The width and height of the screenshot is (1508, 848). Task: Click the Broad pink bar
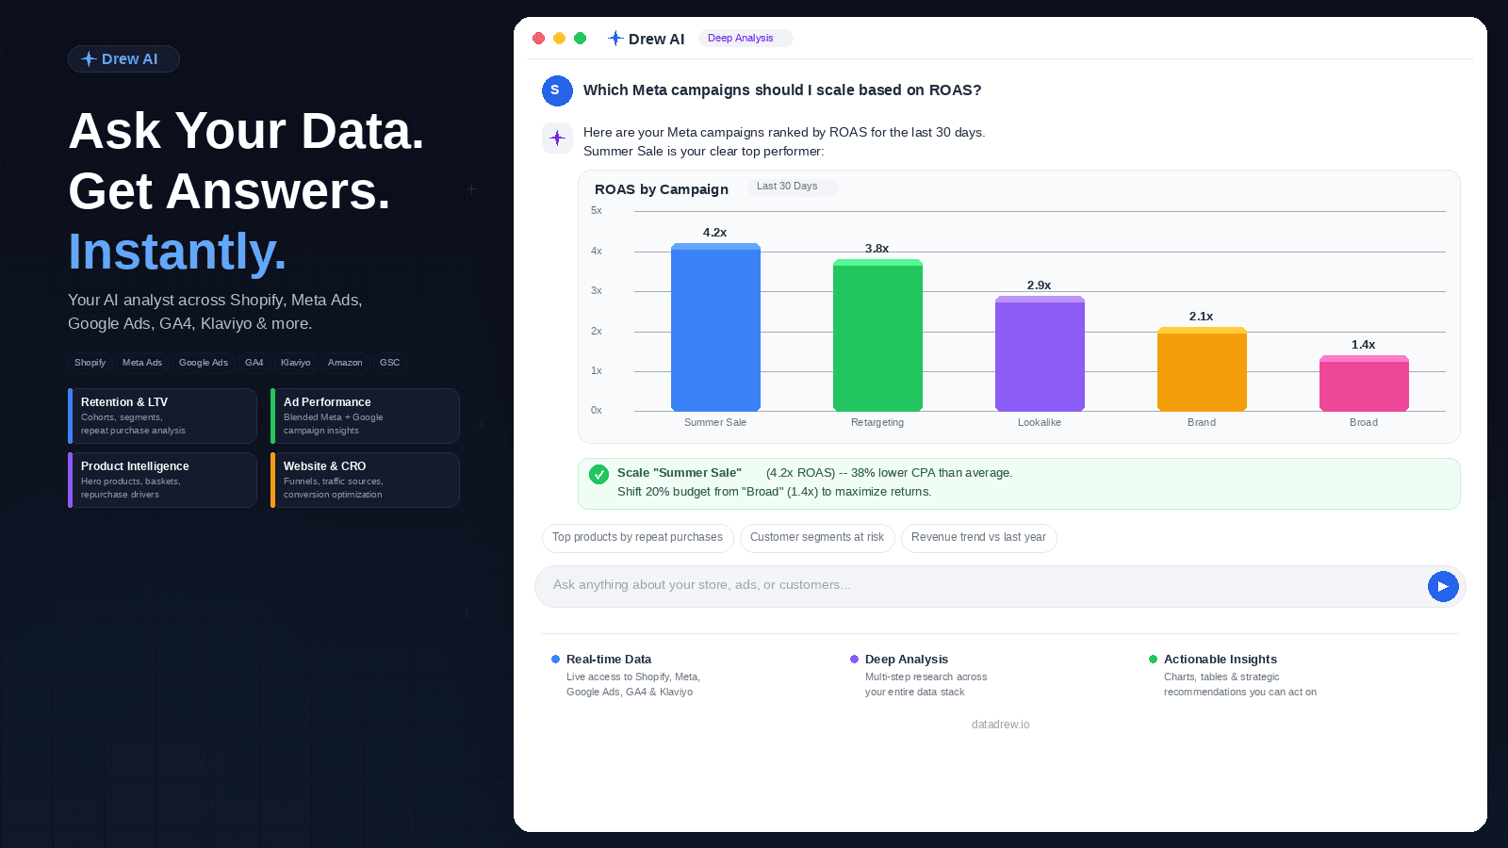[1364, 383]
